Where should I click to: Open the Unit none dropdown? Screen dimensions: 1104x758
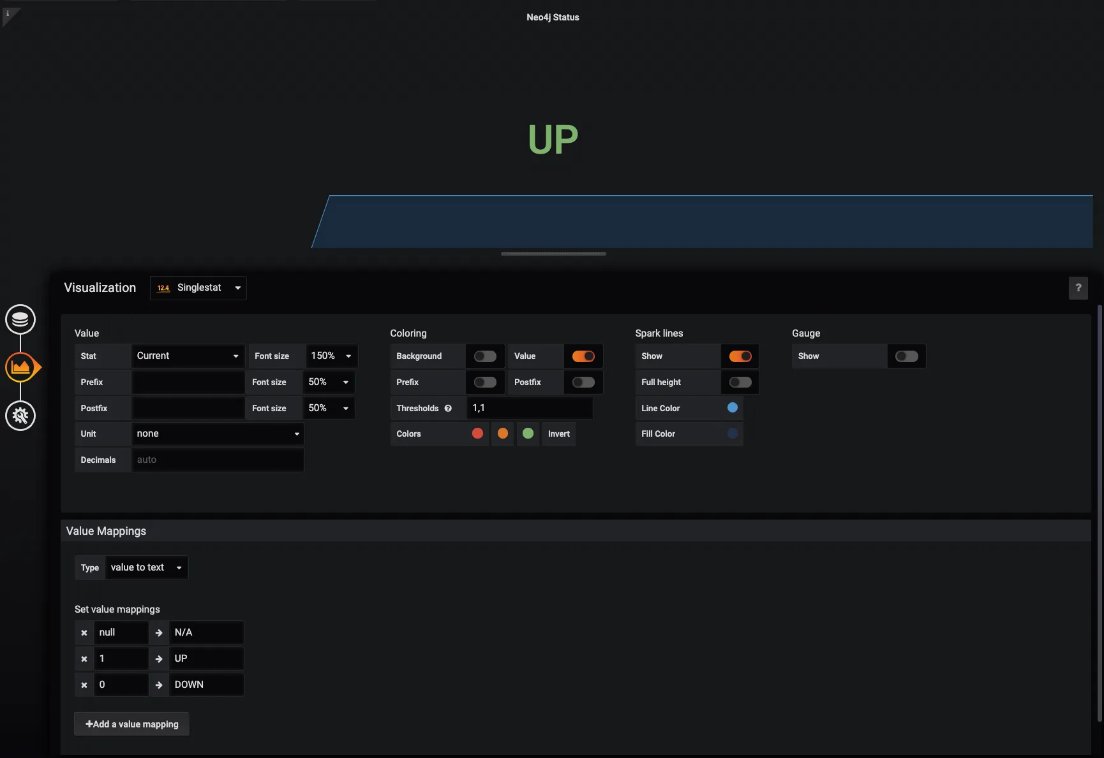pos(218,434)
